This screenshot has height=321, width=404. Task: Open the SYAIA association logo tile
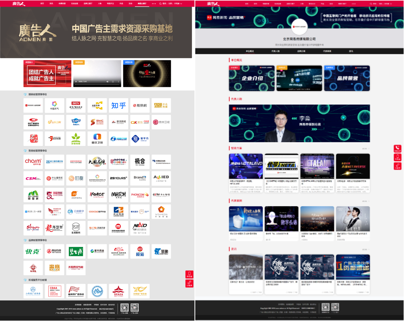pyautogui.click(x=118, y=291)
